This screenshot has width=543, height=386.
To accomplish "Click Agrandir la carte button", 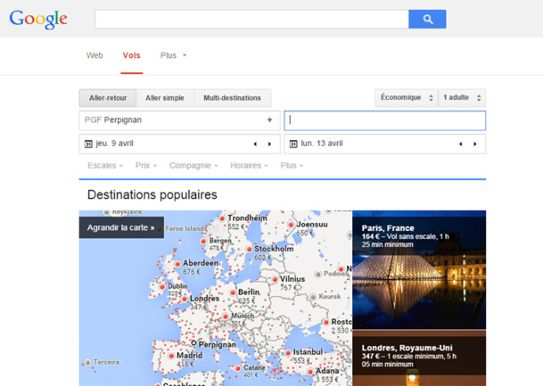I will pos(121,227).
